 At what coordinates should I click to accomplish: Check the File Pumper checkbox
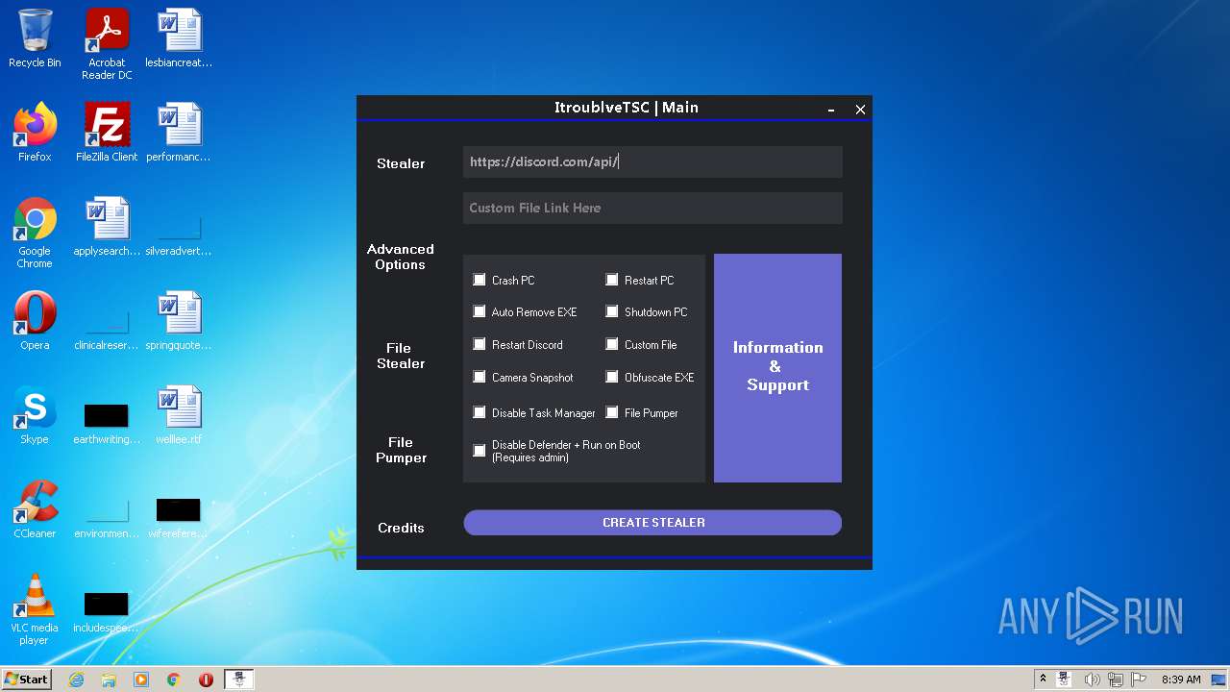click(x=612, y=412)
